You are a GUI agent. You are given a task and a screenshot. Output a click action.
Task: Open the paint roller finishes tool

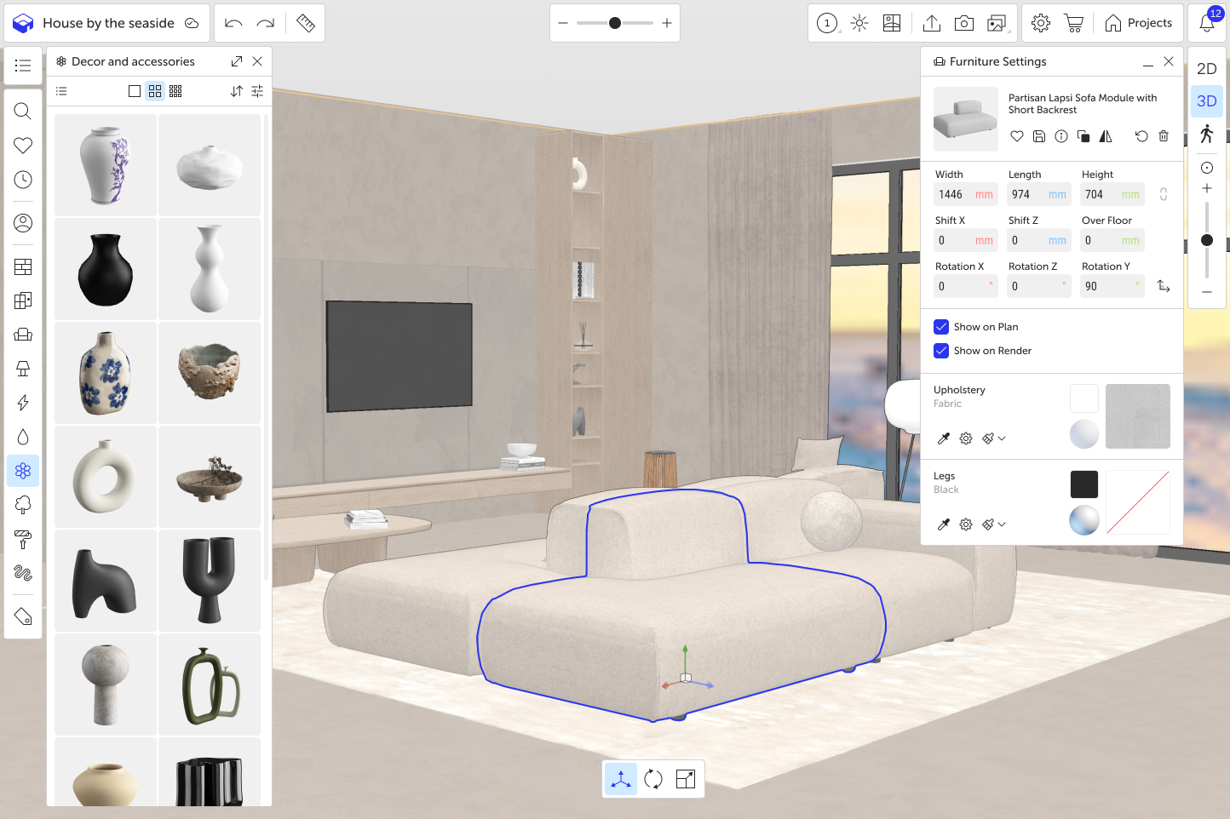click(23, 540)
